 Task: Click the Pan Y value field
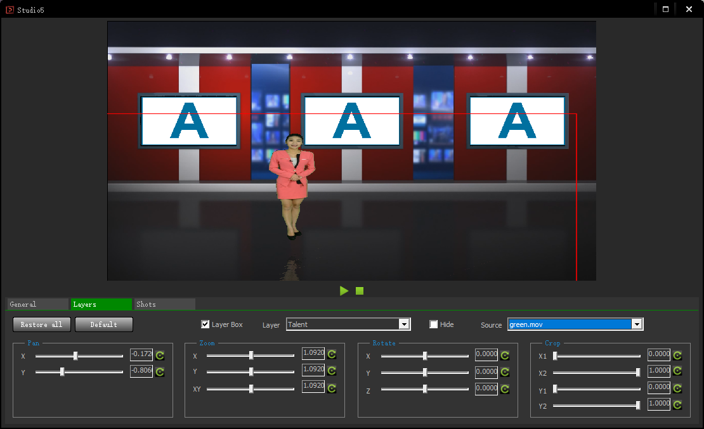[x=141, y=371]
